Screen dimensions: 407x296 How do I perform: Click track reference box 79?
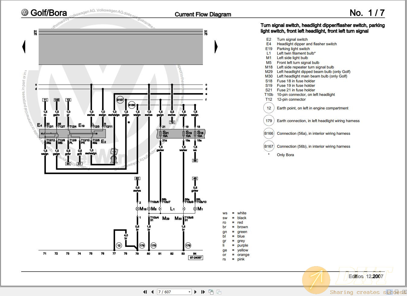172,122
